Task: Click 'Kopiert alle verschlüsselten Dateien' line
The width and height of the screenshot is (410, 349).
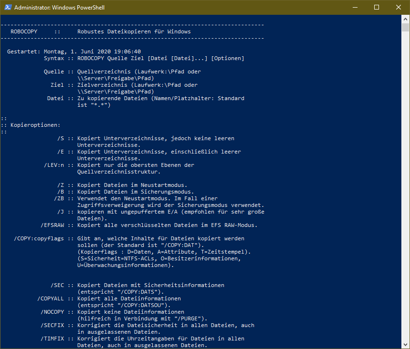Action: (x=168, y=225)
